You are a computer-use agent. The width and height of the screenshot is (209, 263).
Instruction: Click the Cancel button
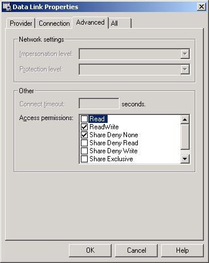tap(137, 250)
